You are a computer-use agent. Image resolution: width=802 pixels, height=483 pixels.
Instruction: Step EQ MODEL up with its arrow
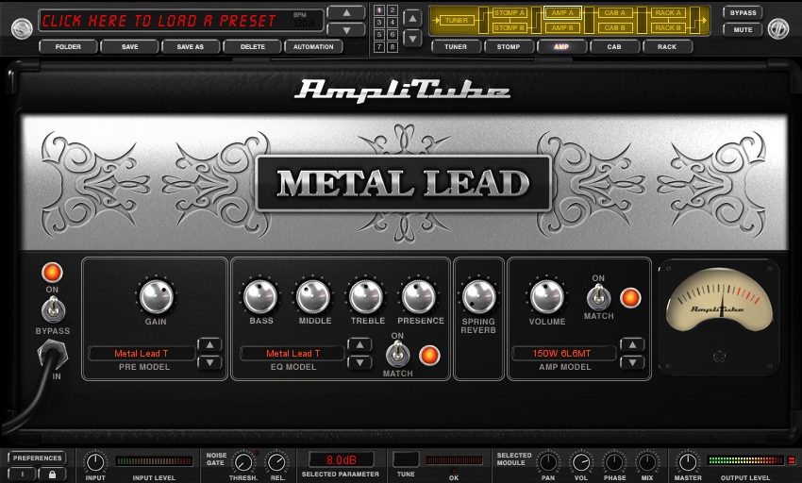[359, 345]
